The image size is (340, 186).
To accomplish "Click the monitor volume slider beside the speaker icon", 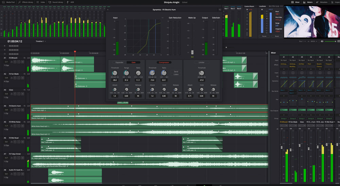I will point(330,41).
